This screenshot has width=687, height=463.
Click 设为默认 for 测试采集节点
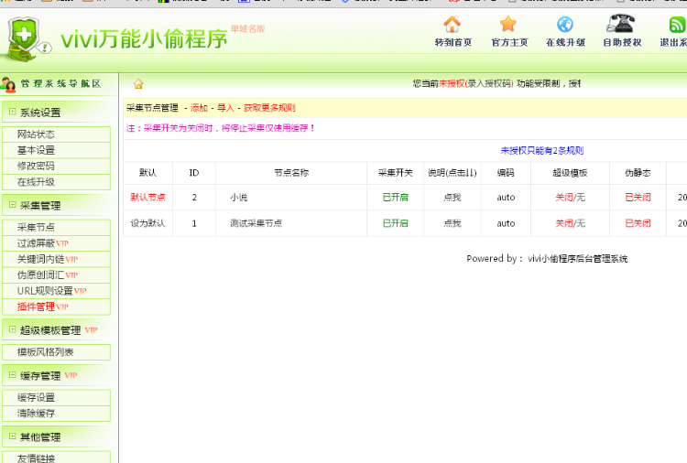click(147, 223)
